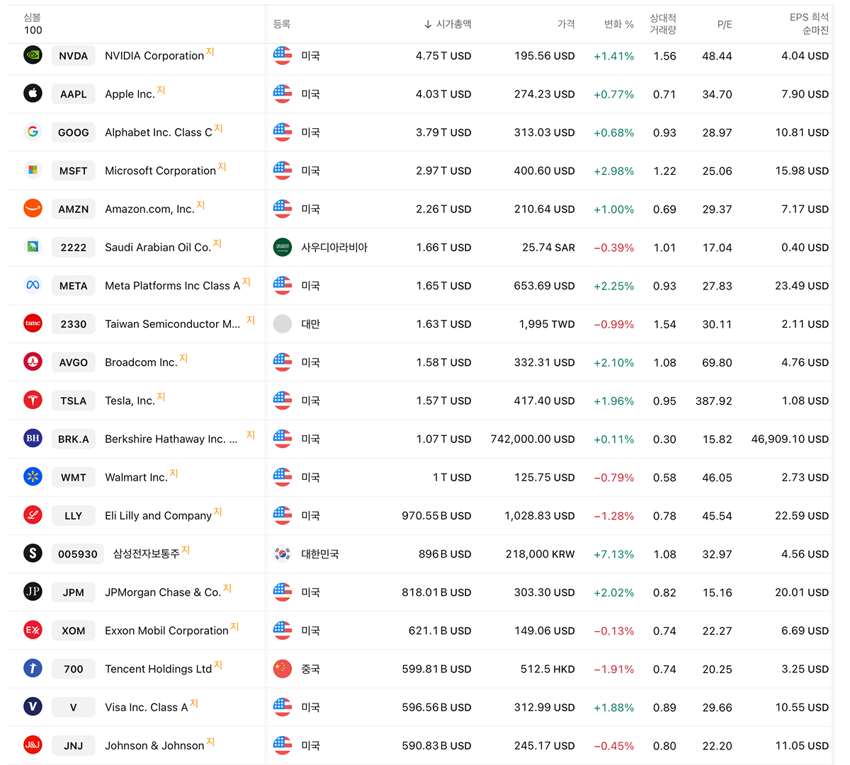Open the 005930 ticker symbol

(x=78, y=554)
